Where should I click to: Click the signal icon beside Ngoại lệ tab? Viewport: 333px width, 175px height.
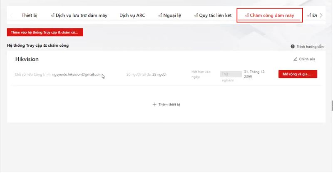tap(160, 15)
